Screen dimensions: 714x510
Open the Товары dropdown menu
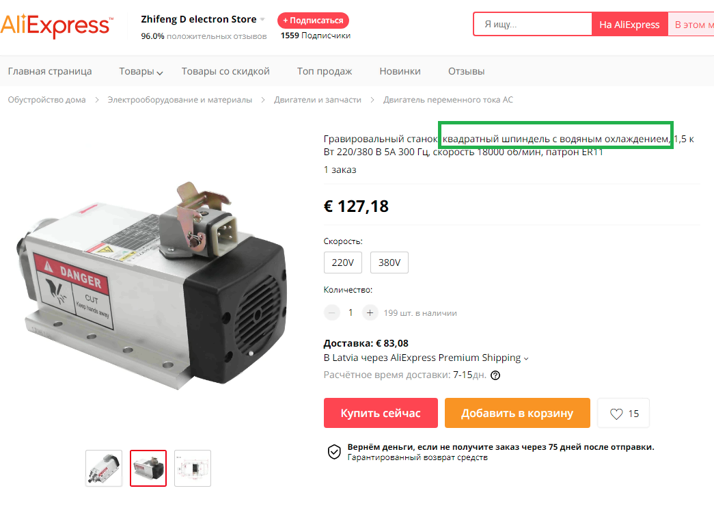pyautogui.click(x=141, y=72)
